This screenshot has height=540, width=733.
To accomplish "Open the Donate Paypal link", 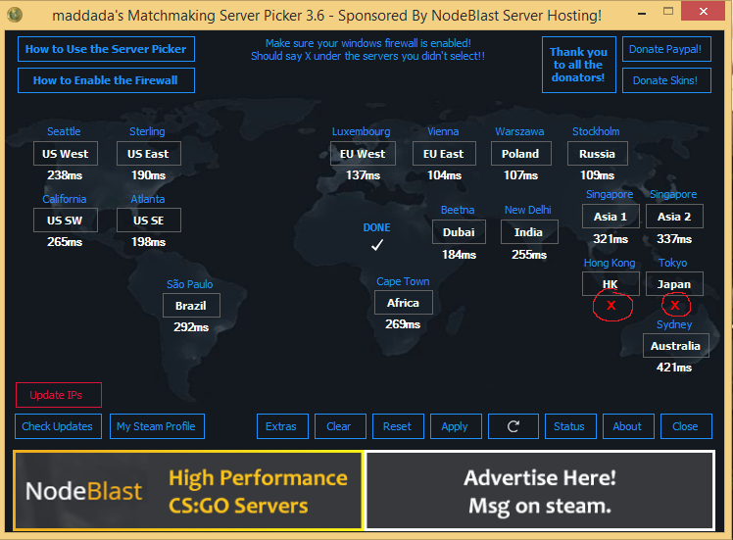I will pyautogui.click(x=666, y=49).
